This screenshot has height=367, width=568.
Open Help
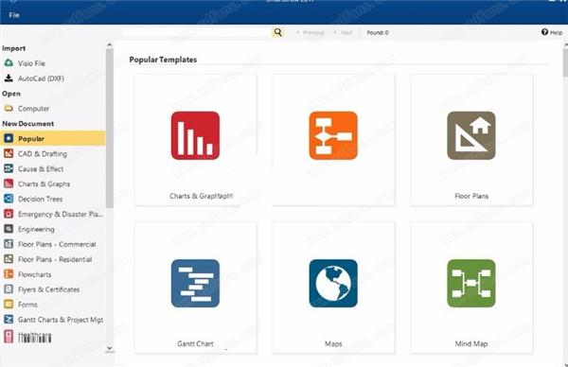[552, 32]
